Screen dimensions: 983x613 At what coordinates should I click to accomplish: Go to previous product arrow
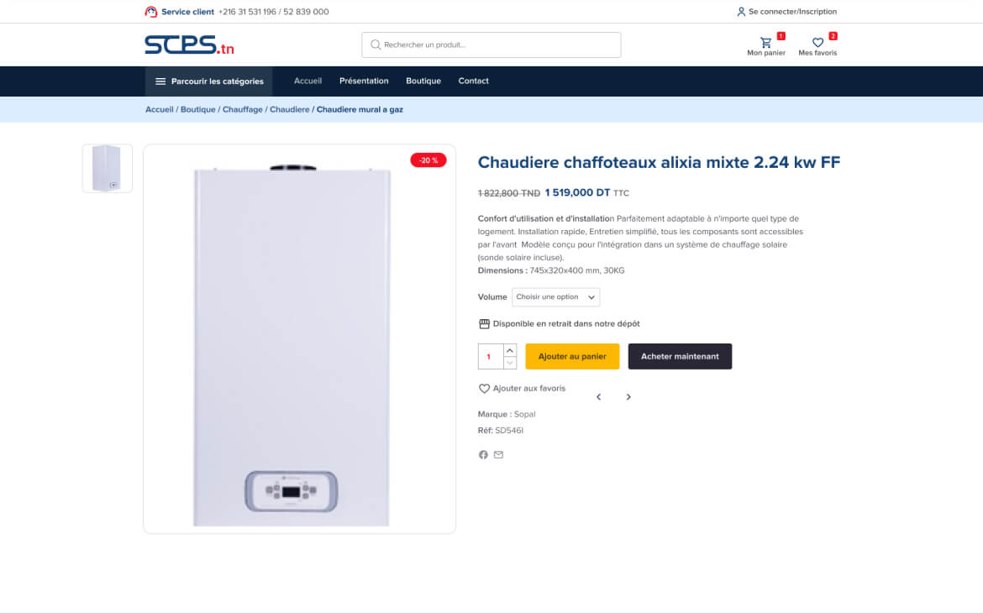pyautogui.click(x=599, y=396)
